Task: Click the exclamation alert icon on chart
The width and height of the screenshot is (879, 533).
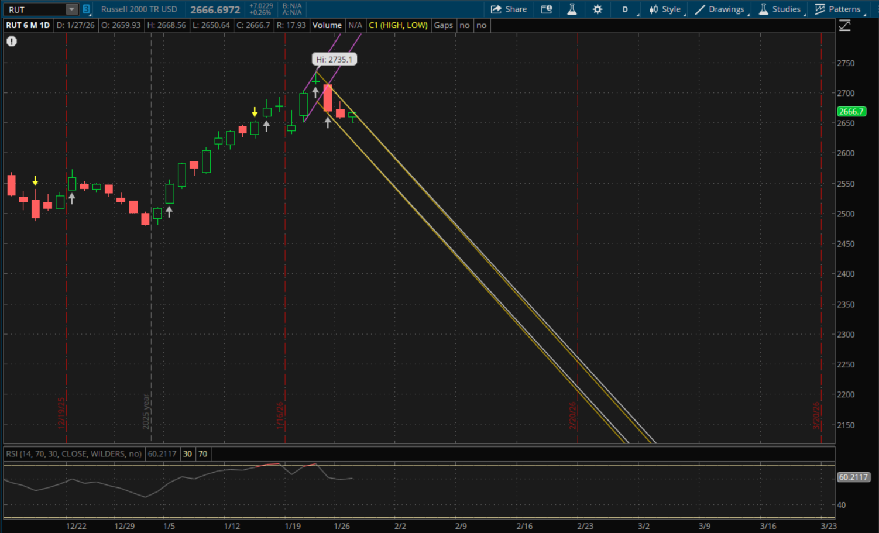Action: (12, 42)
